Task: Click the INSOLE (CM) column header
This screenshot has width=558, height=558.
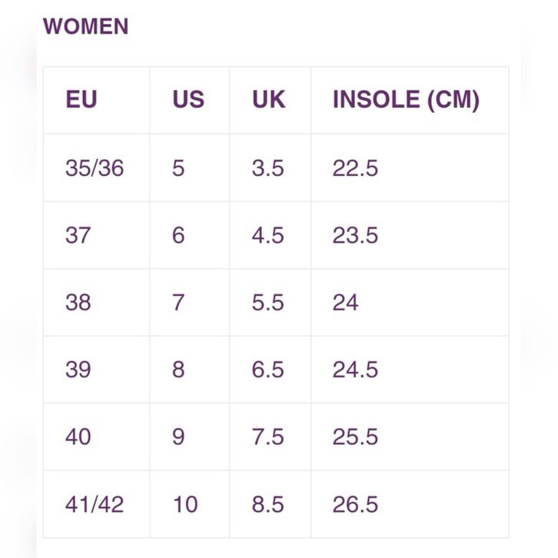Action: pyautogui.click(x=405, y=100)
